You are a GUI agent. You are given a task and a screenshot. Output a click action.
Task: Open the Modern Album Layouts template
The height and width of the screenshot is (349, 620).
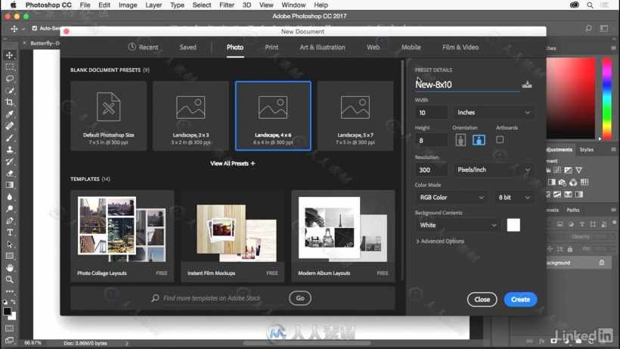[343, 236]
